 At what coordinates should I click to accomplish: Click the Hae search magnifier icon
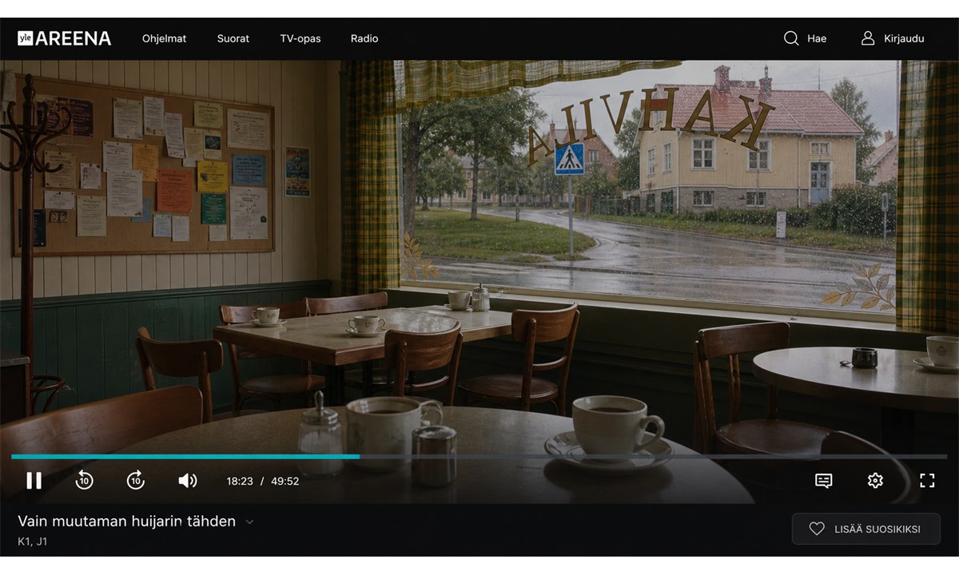[791, 38]
